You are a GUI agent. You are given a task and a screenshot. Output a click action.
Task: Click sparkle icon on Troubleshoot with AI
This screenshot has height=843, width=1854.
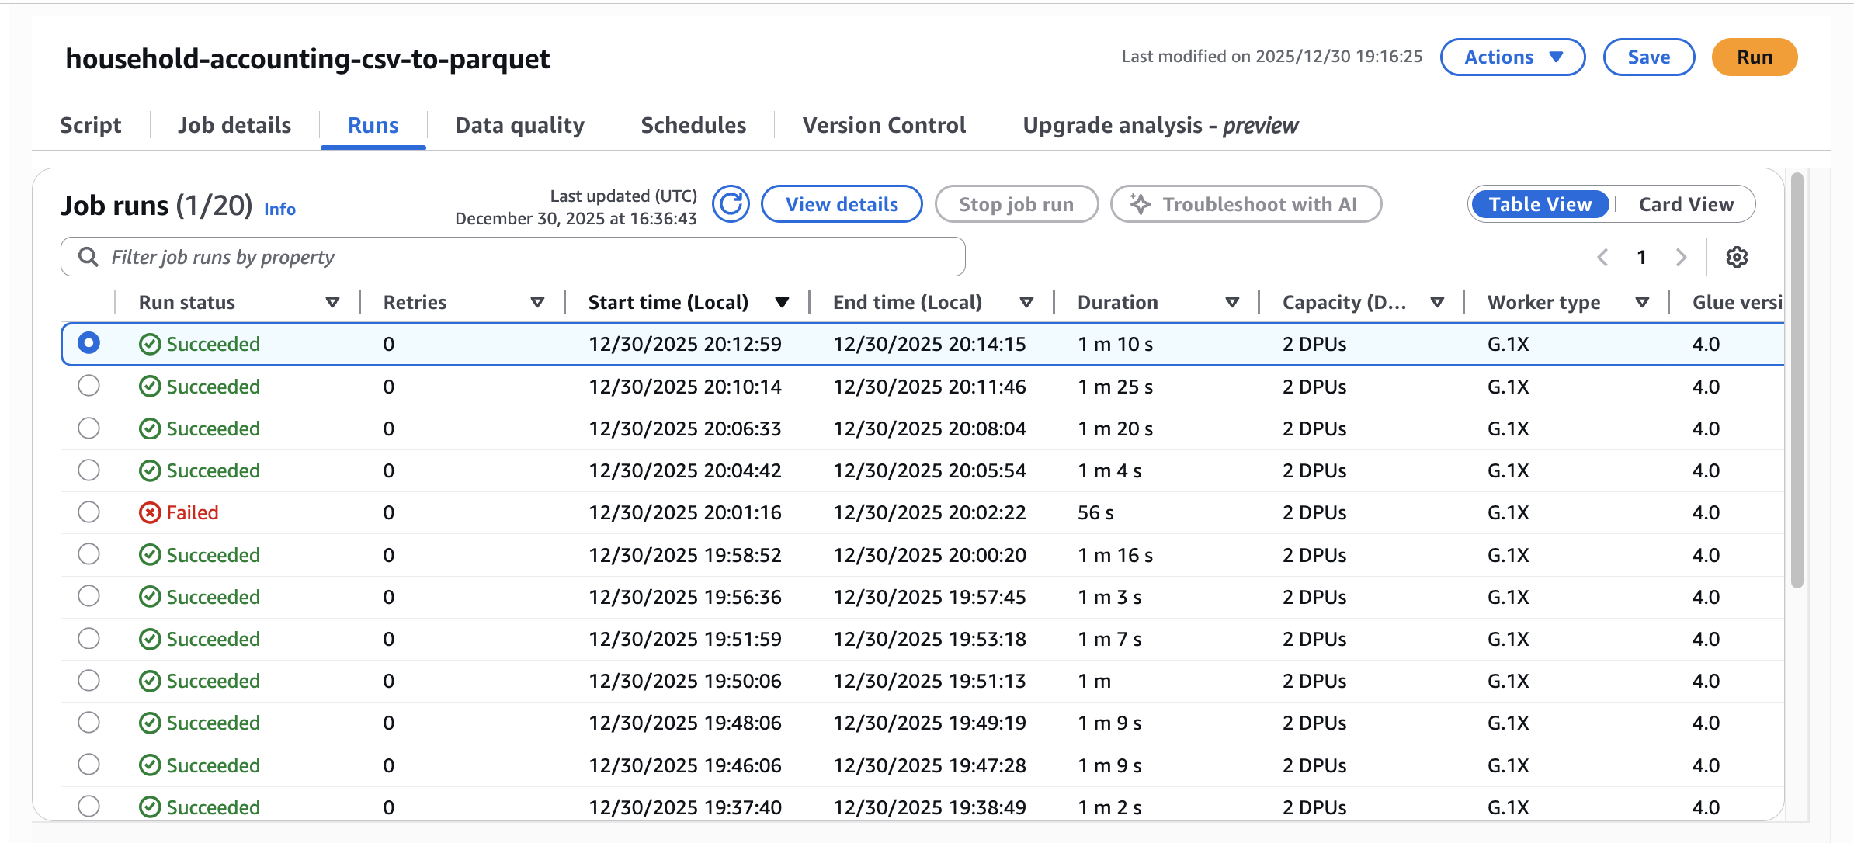[x=1141, y=204]
